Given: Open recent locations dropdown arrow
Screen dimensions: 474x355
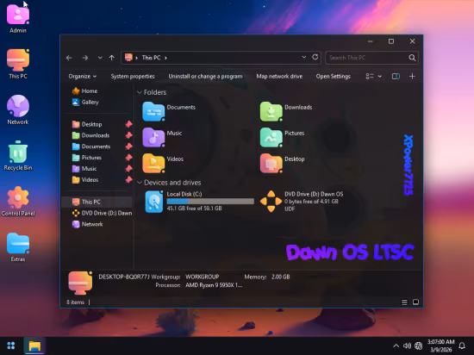Looking at the screenshot, I should (x=100, y=58).
